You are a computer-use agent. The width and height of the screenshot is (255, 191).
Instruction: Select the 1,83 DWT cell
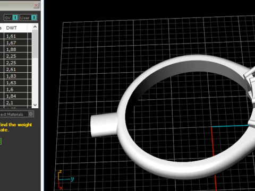pos(15,76)
